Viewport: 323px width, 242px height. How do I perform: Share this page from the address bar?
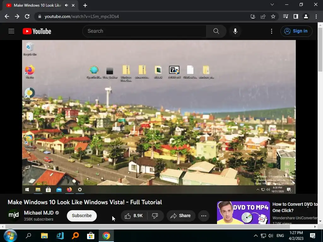[x=263, y=16]
